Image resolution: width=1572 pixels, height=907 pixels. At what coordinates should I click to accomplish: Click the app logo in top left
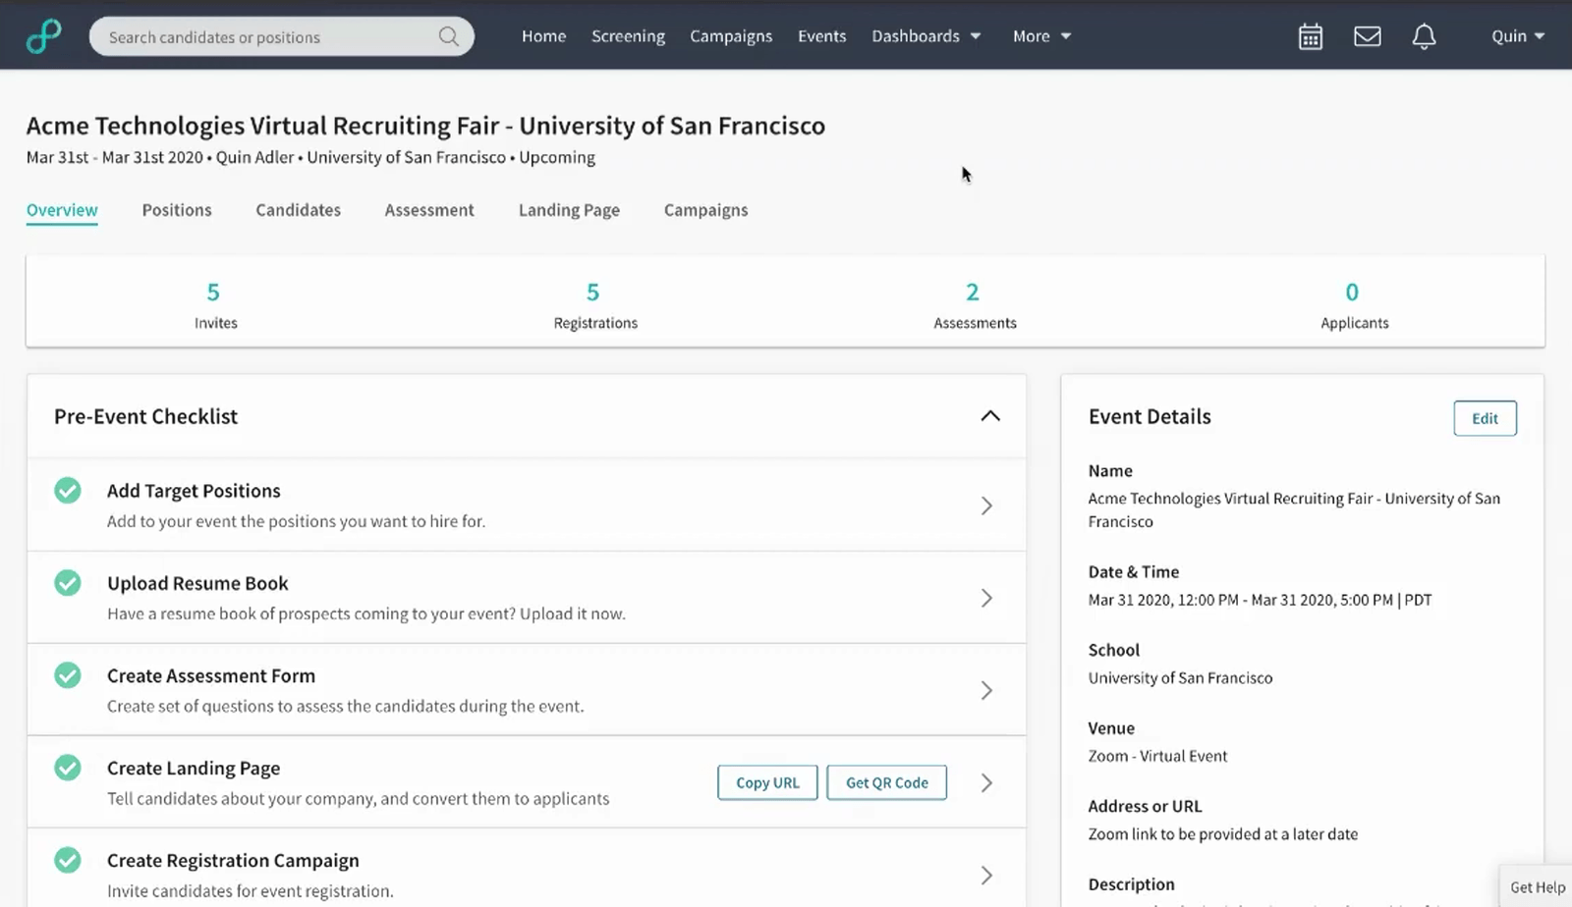pos(43,35)
